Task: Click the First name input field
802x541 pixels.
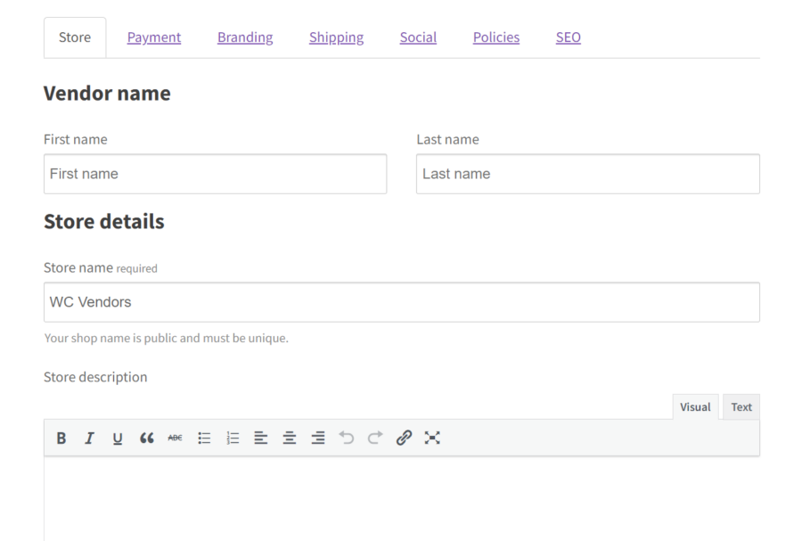Action: pyautogui.click(x=214, y=174)
